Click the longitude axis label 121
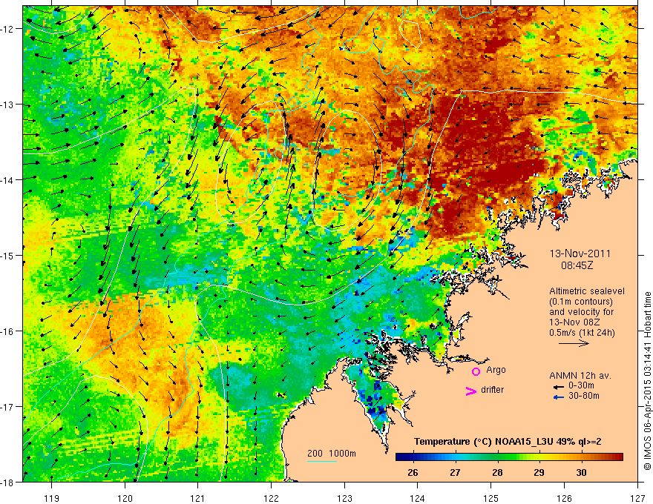The height and width of the screenshot is (504, 653). coord(198,498)
